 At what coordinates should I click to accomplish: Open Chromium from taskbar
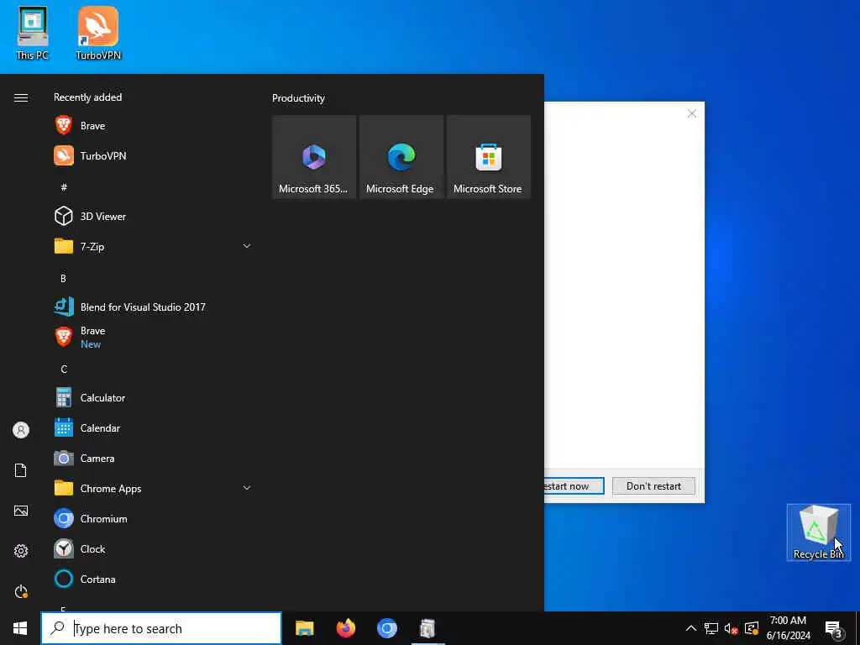point(386,628)
